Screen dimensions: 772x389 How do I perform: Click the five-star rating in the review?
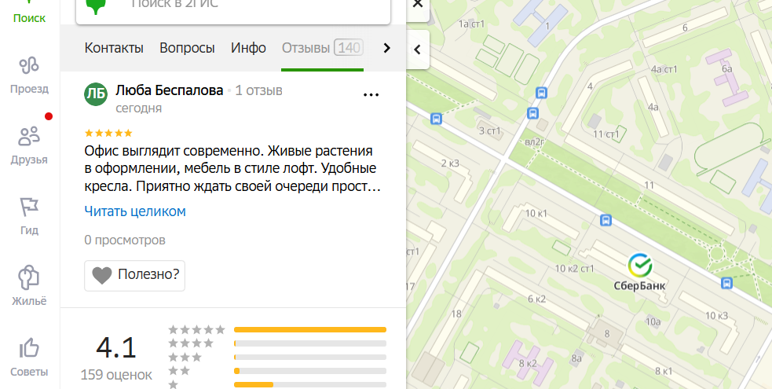pos(108,133)
